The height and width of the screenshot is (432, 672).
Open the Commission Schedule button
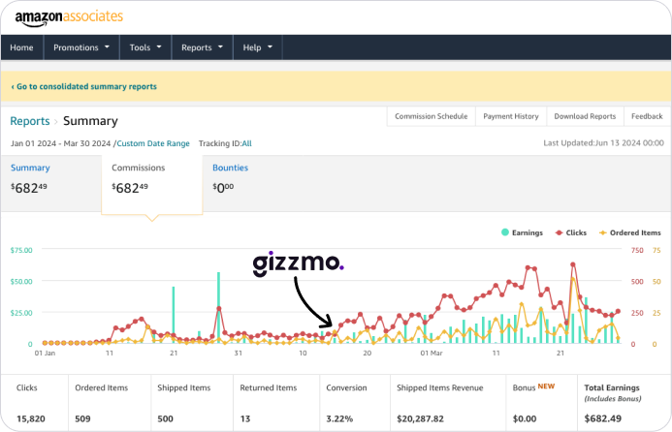click(x=430, y=116)
